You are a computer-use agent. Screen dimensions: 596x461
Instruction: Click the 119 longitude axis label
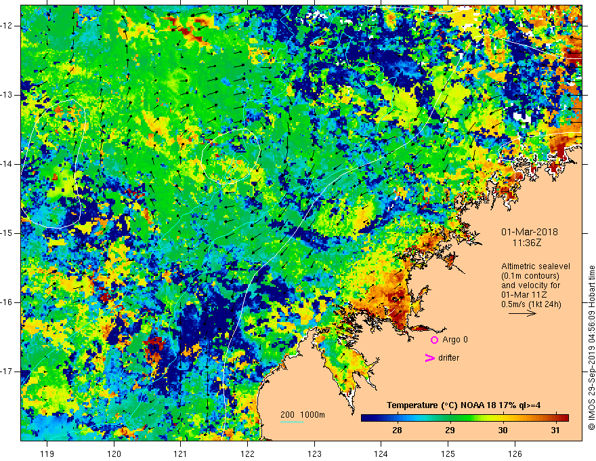click(47, 454)
